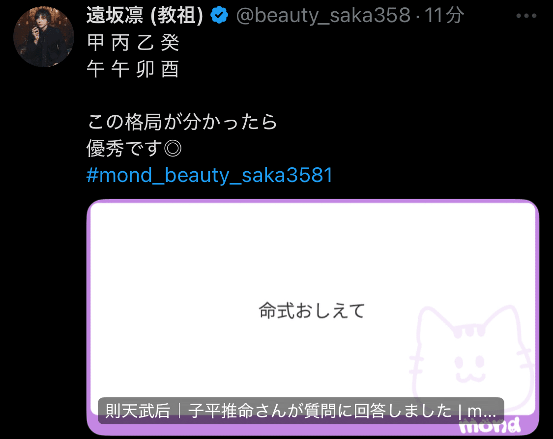Click the caption 則天武后｜子平推命さんが質問に回答しました
The height and width of the screenshot is (439, 553).
[279, 411]
